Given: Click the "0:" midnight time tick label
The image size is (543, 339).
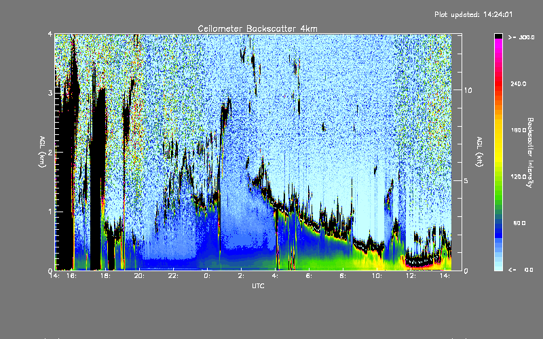Looking at the screenshot, I should [x=207, y=276].
